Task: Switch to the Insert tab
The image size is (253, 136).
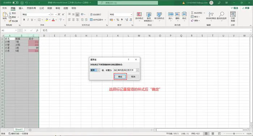Action: pyautogui.click(x=21, y=8)
